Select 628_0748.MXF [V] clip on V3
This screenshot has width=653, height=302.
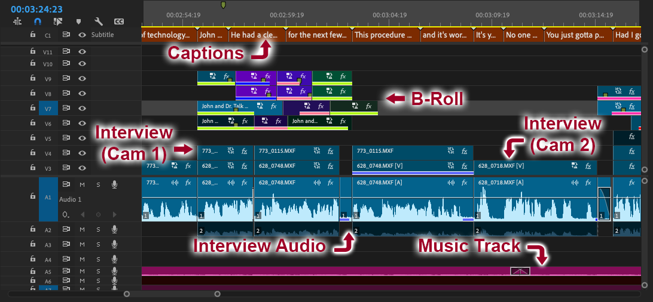click(x=413, y=167)
